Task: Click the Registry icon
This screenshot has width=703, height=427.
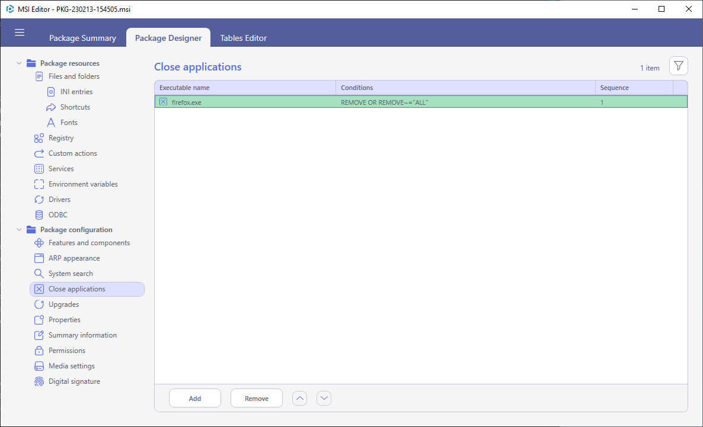Action: 39,138
